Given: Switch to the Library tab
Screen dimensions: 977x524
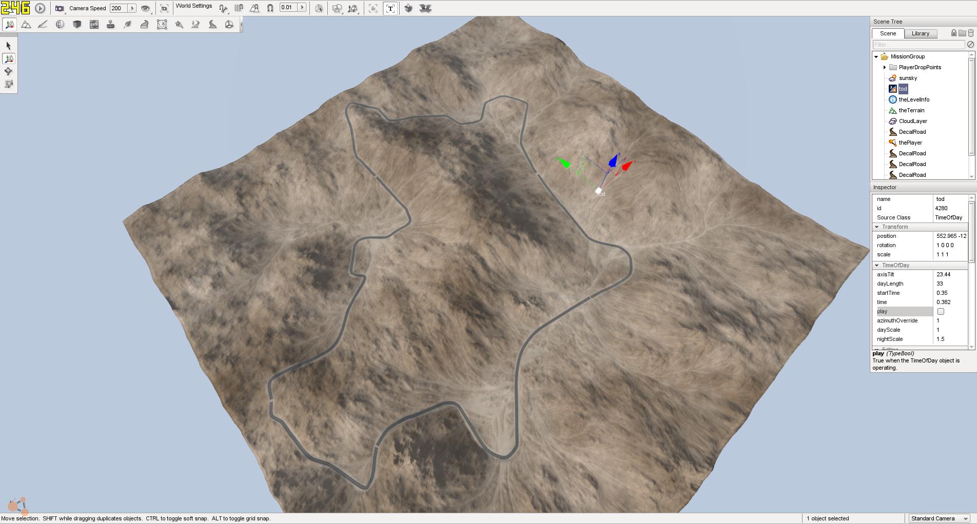Looking at the screenshot, I should pos(921,33).
